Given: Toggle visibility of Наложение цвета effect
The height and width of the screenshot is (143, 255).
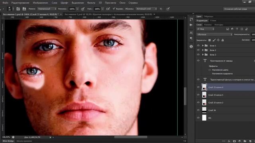Looking at the screenshot, I should coord(210,70).
